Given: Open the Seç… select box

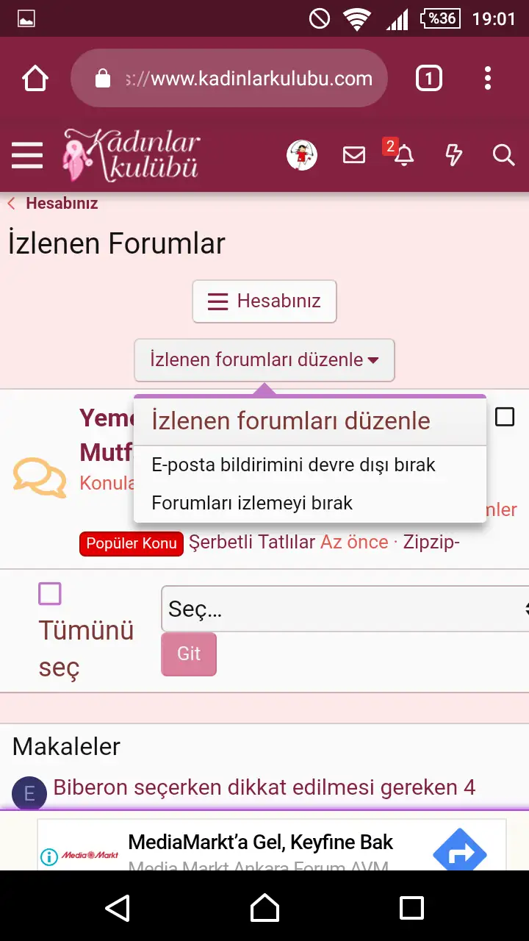Looking at the screenshot, I should click(x=345, y=609).
